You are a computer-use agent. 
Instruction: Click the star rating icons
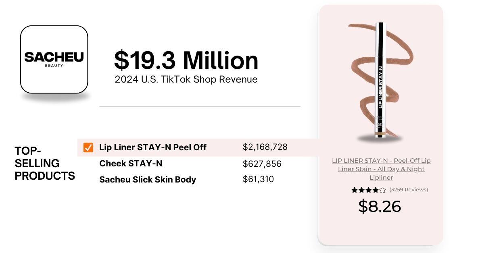[369, 190]
